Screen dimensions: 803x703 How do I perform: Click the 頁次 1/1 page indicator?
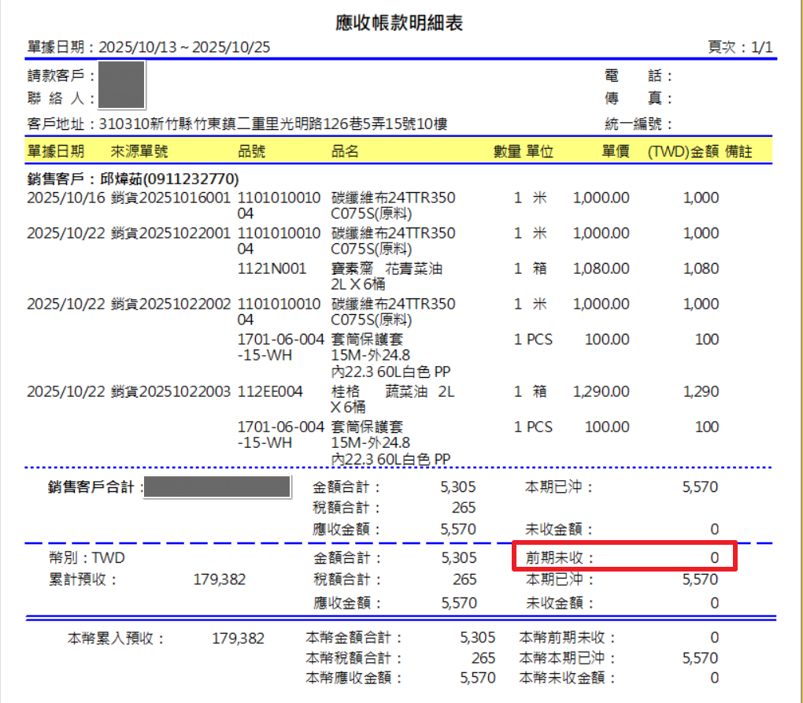740,47
